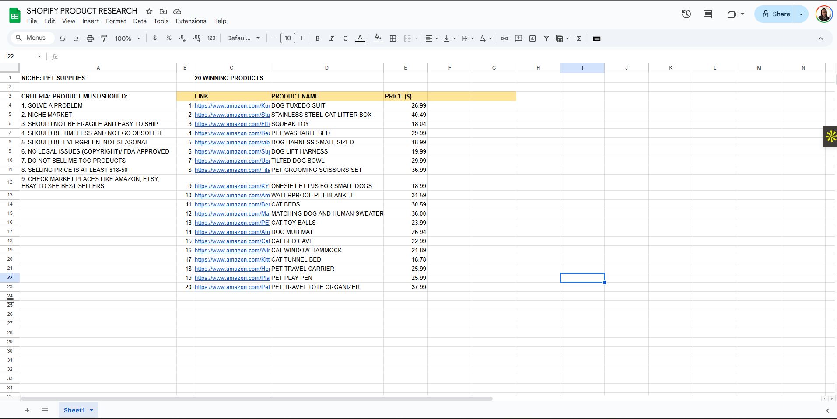837x419 pixels.
Task: Open the Amazon link for CAT BEDS
Action: [232, 204]
